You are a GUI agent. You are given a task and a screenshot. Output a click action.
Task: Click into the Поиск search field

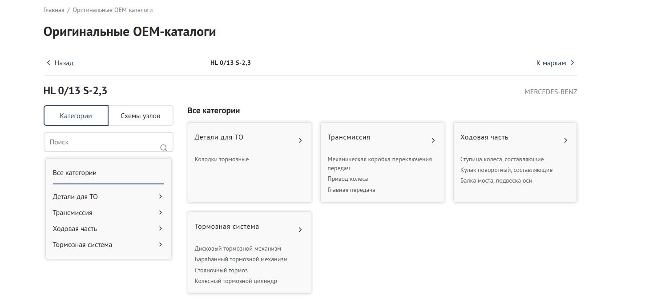click(x=109, y=142)
